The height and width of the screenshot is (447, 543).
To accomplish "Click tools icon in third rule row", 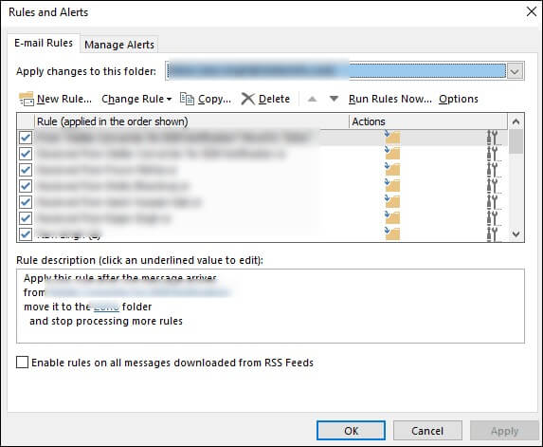I will [x=493, y=170].
